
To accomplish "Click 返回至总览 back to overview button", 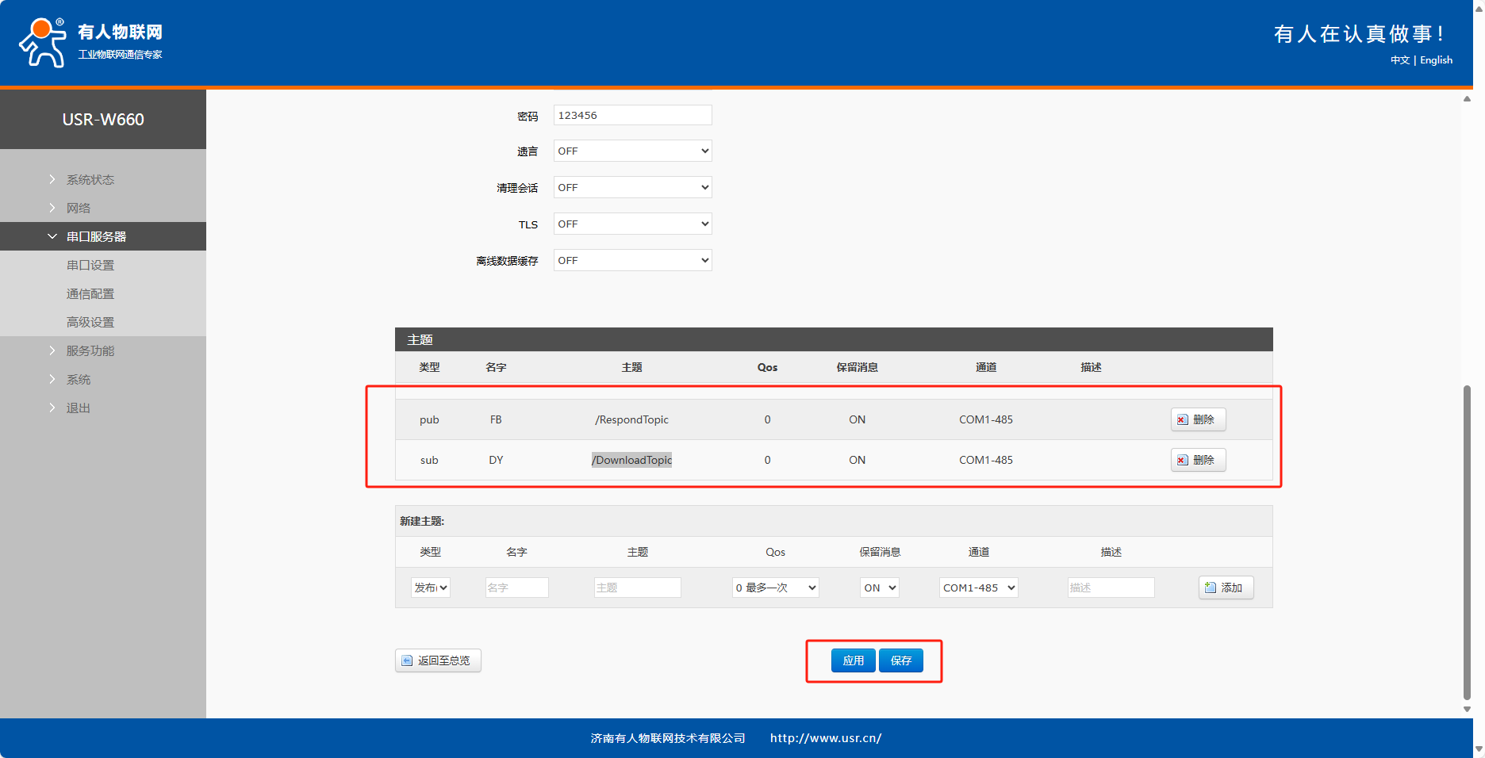I will (x=438, y=660).
